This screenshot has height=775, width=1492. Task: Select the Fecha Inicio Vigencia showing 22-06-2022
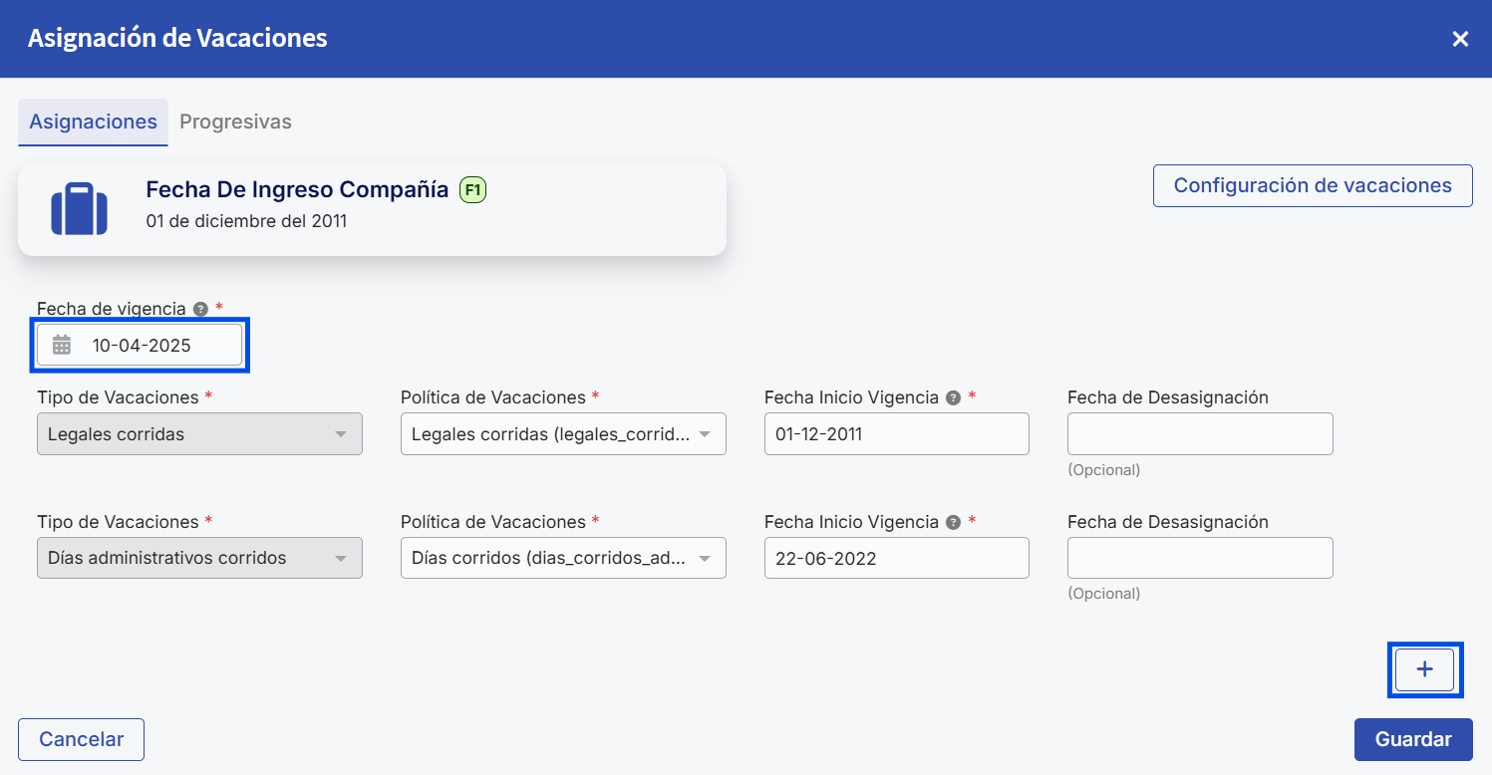pyautogui.click(x=896, y=558)
